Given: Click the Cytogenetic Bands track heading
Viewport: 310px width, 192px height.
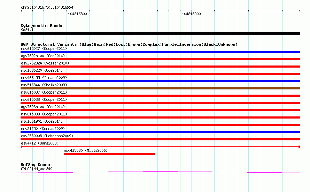Looking at the screenshot, I should point(41,26).
